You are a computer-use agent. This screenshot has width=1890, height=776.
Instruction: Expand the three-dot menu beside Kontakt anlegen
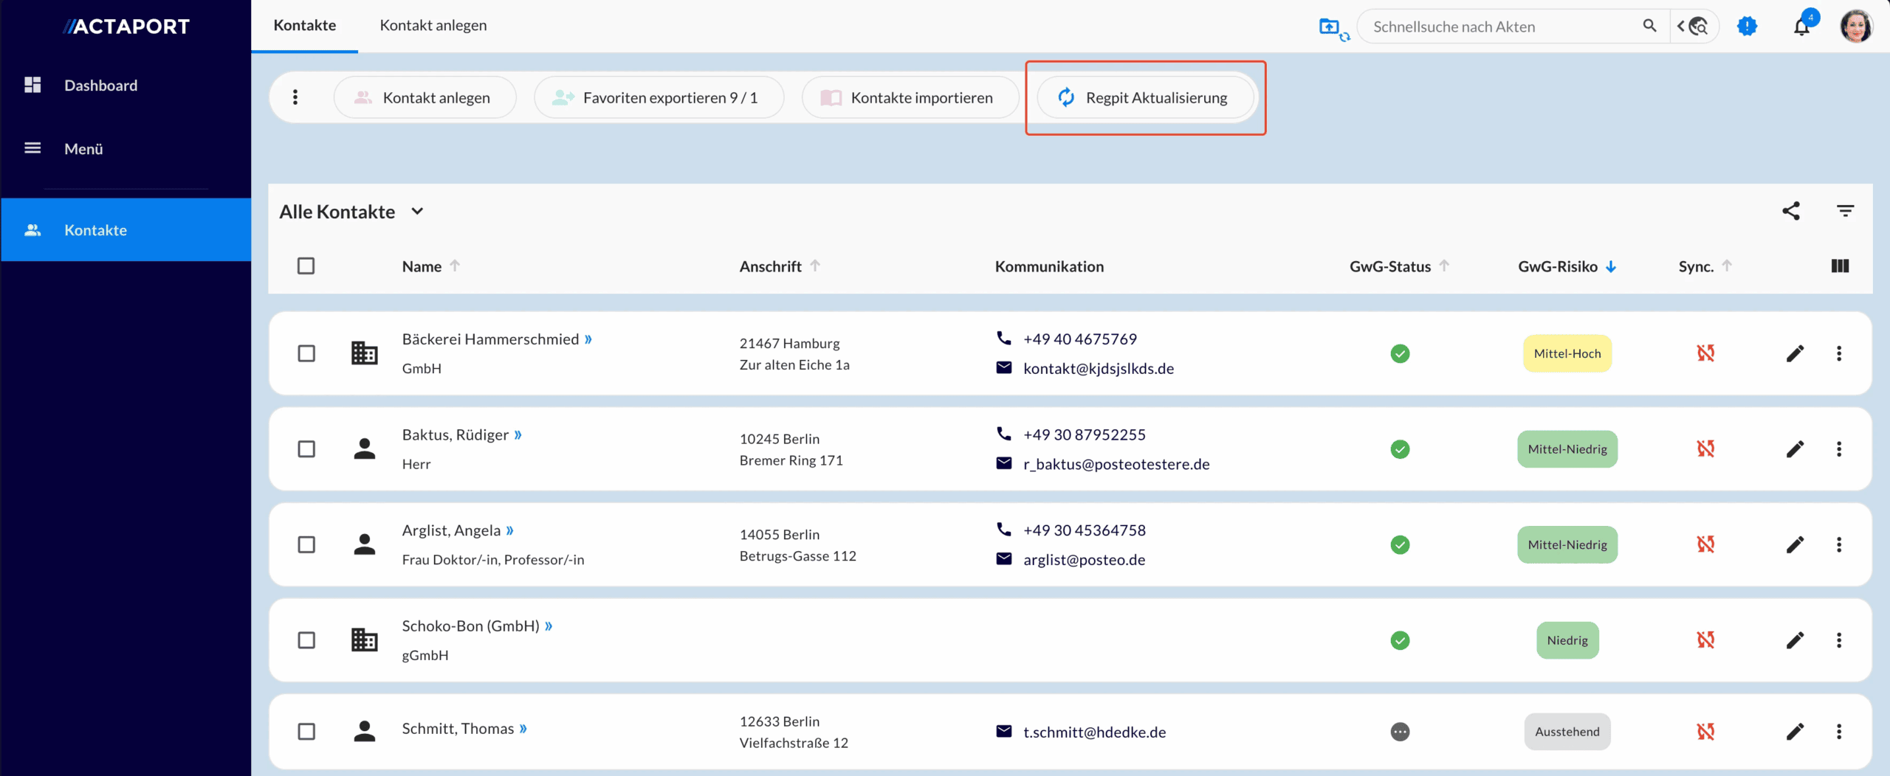[295, 97]
